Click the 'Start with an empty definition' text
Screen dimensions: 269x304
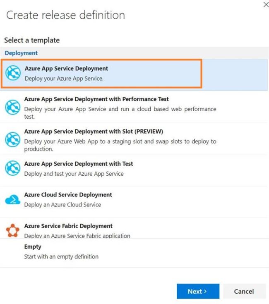pyautogui.click(x=61, y=256)
